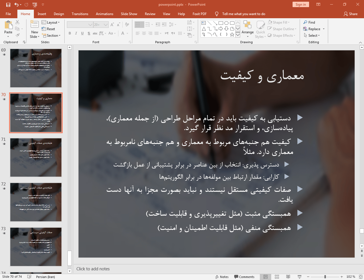Click Decrease List Level indent icon
The width and height of the screenshot is (364, 280).
[158, 24]
